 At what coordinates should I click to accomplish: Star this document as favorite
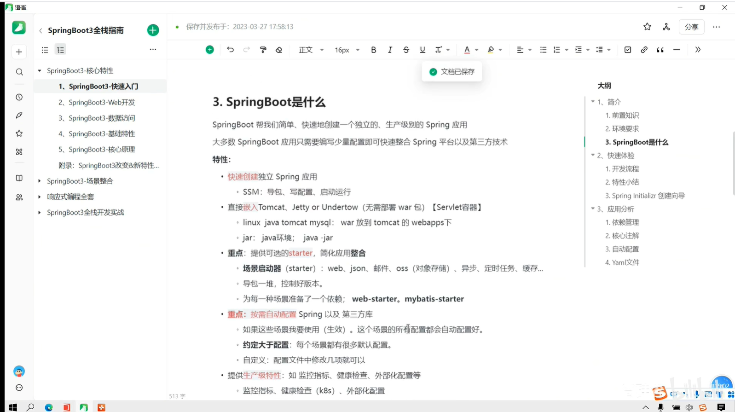[x=647, y=27]
